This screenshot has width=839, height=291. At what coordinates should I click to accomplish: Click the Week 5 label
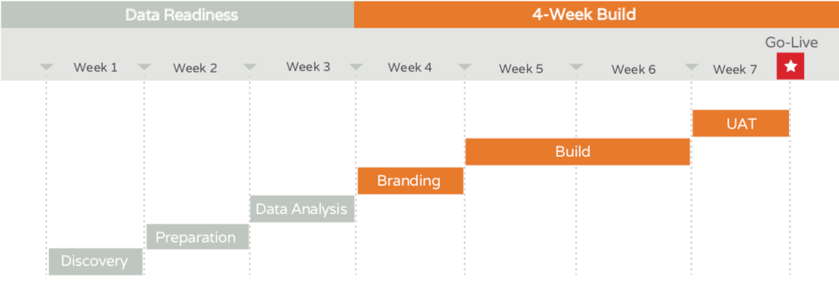coord(521,68)
